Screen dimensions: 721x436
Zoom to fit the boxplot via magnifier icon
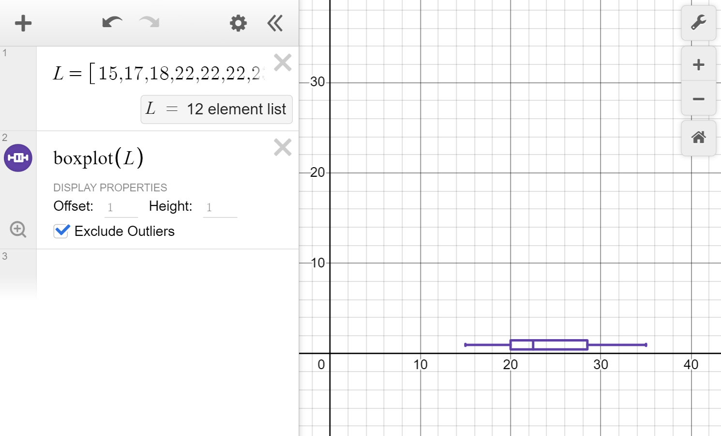[x=18, y=229]
